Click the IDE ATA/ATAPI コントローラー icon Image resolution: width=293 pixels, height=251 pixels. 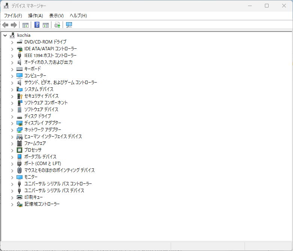coord(20,49)
